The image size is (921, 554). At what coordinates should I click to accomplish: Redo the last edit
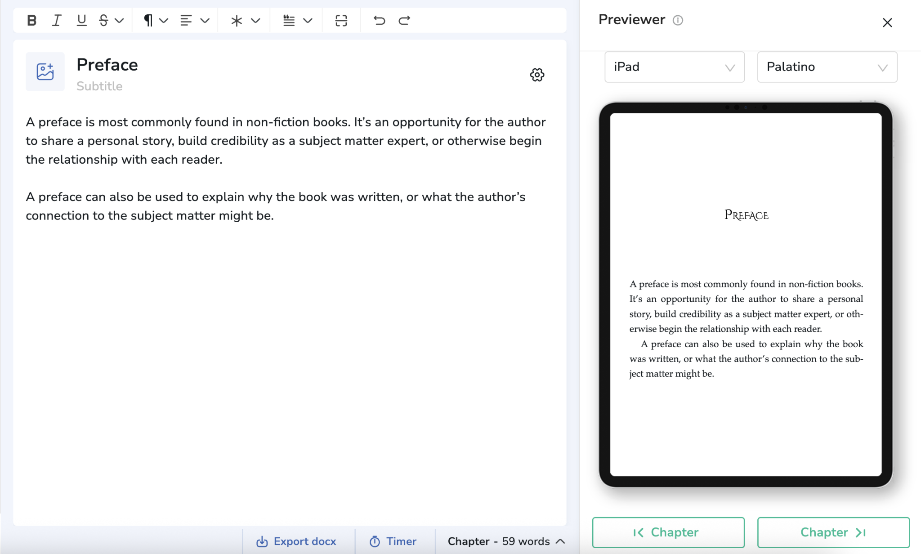click(x=404, y=20)
